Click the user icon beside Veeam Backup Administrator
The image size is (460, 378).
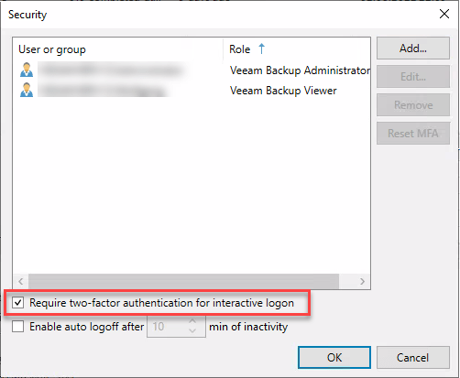point(27,70)
